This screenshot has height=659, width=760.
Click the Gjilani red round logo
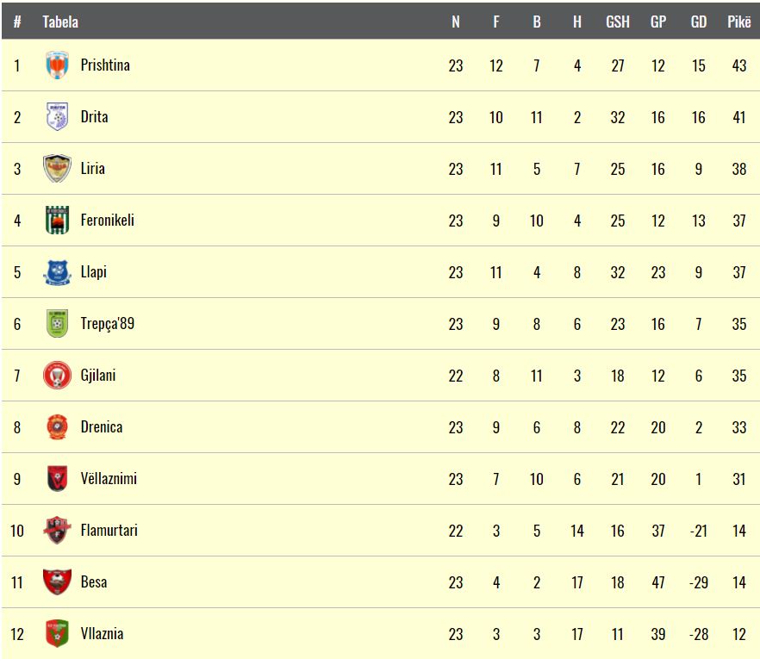(x=57, y=375)
